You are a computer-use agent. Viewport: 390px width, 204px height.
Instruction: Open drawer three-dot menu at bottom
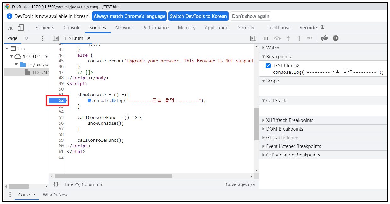coord(10,195)
